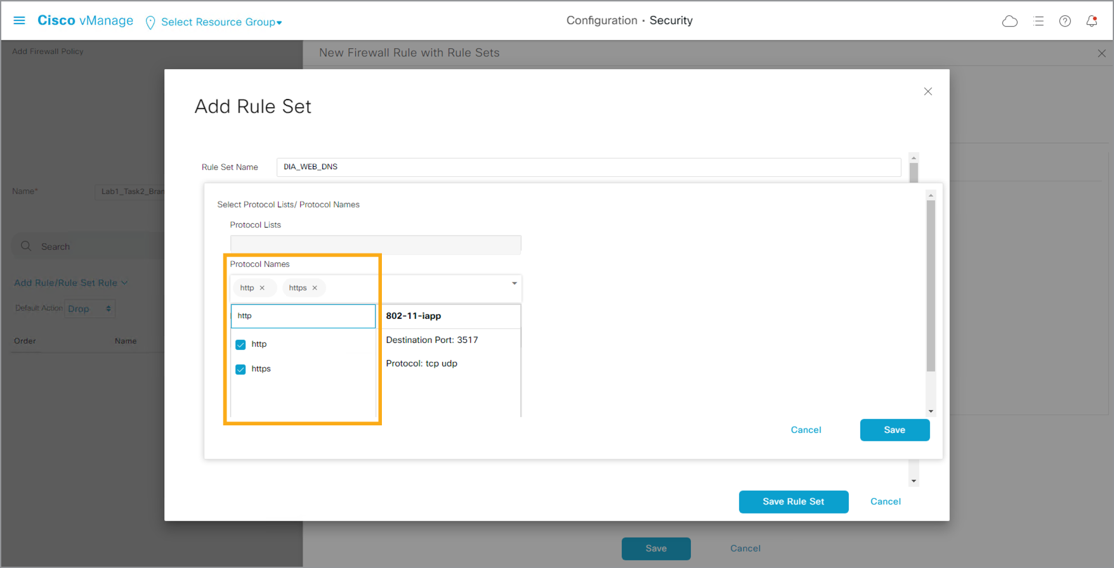
Task: Save the protocol selection
Action: coord(894,430)
